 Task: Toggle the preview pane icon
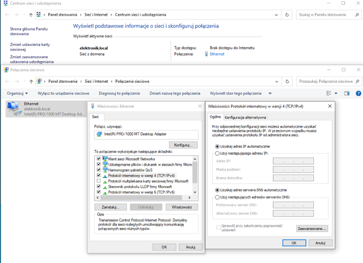[x=347, y=93]
